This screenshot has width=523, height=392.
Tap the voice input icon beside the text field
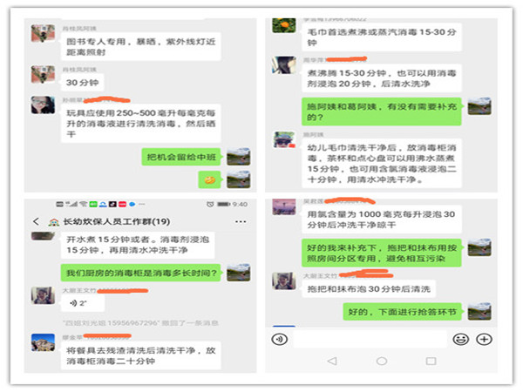pos(280,340)
